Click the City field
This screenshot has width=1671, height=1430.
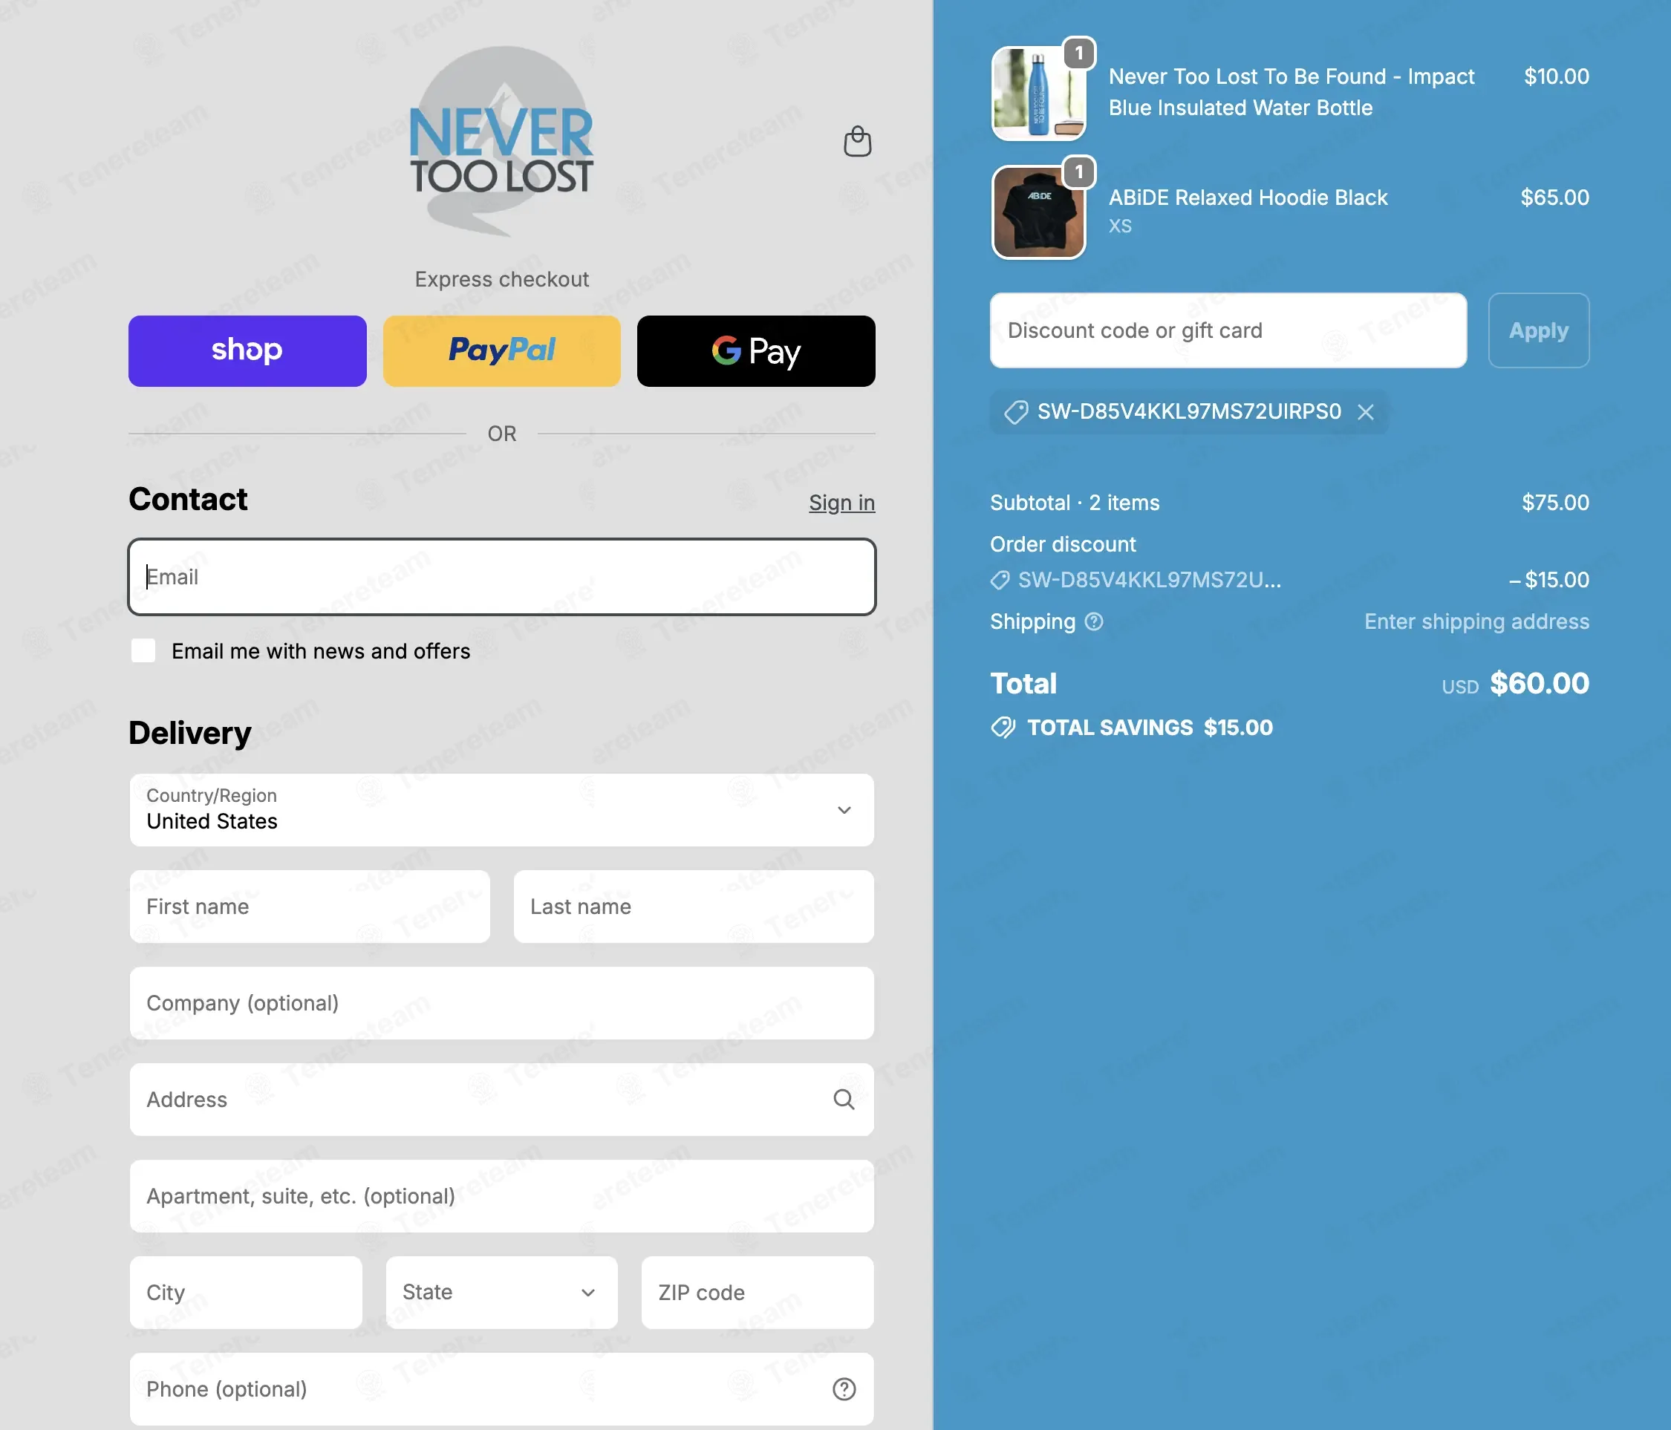point(246,1292)
